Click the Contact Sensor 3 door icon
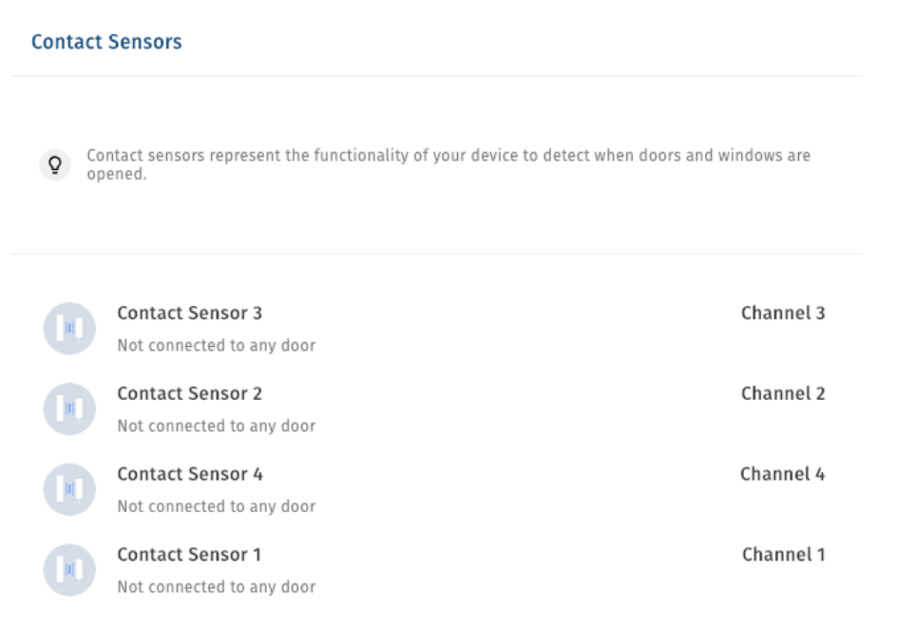Screen dimensions: 914x629 coord(69,328)
